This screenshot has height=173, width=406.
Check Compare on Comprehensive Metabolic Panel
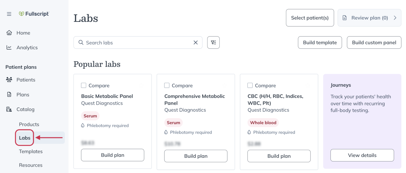pos(167,85)
